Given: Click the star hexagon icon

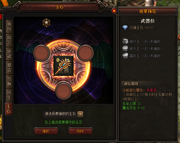Looking at the screenshot, I should pyautogui.click(x=46, y=23).
